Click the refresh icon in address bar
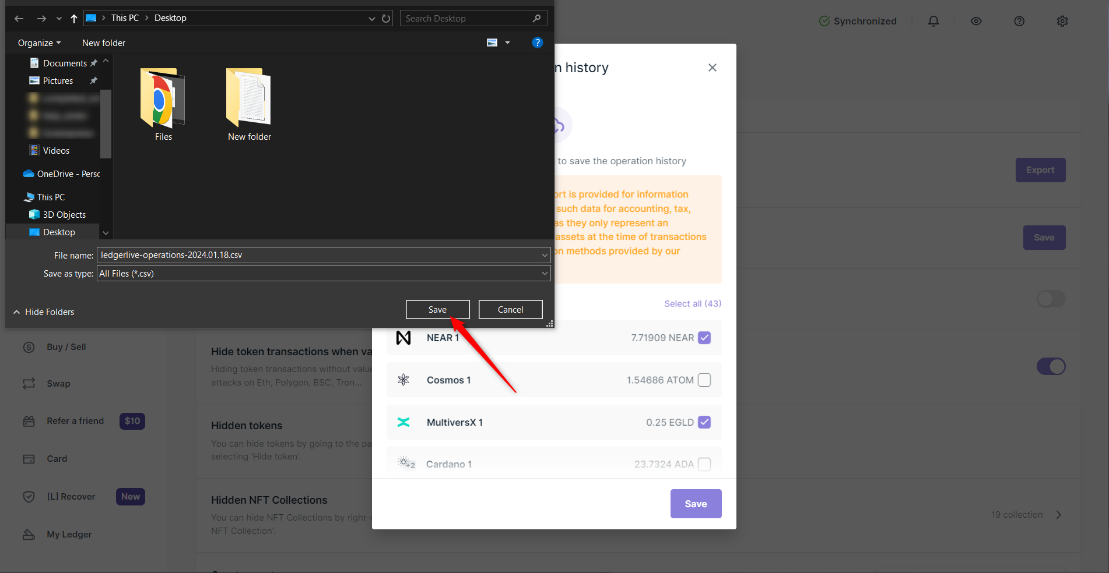Screen dimensions: 1109x573 point(386,19)
